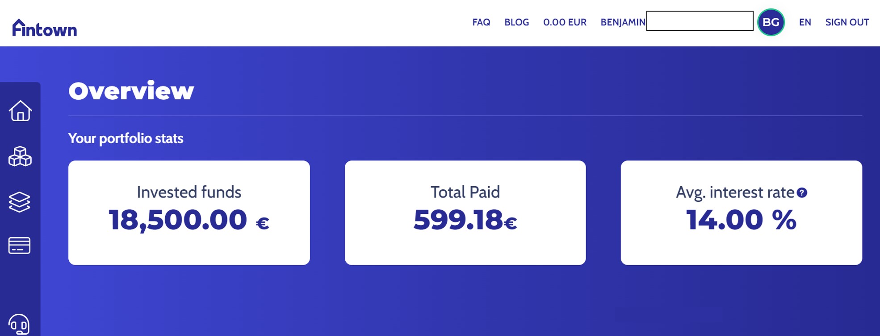This screenshot has width=880, height=336.
Task: Click the BG profile avatar
Action: 771,22
